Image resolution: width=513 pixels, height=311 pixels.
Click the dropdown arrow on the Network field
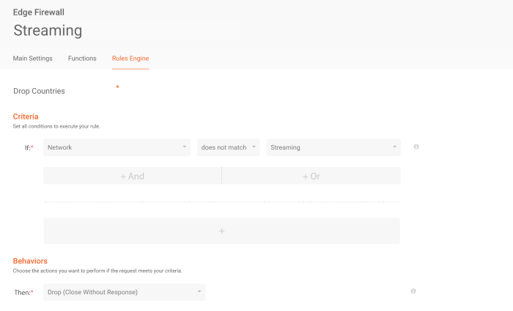185,147
